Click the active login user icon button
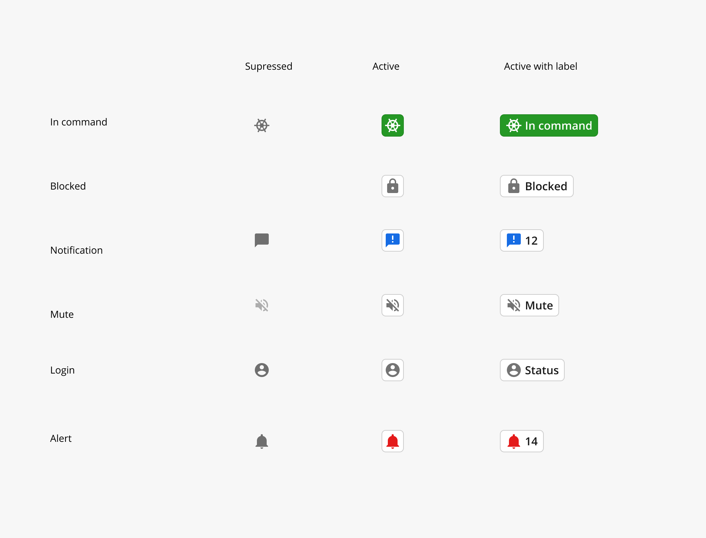The height and width of the screenshot is (538, 706). (x=393, y=370)
